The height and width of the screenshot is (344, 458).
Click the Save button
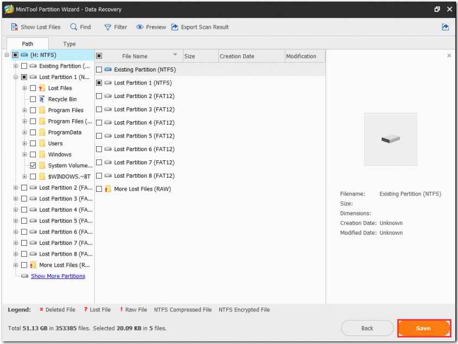coord(424,328)
